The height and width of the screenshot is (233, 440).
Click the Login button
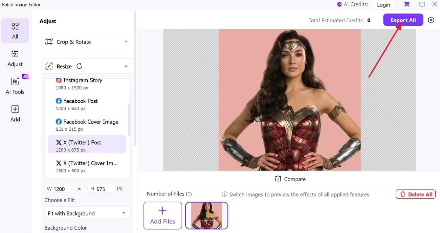click(383, 5)
